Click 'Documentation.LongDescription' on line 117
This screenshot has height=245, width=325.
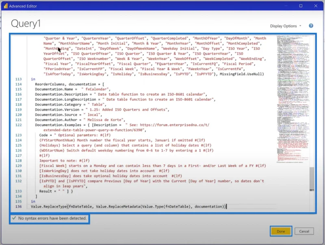[x=65, y=99]
